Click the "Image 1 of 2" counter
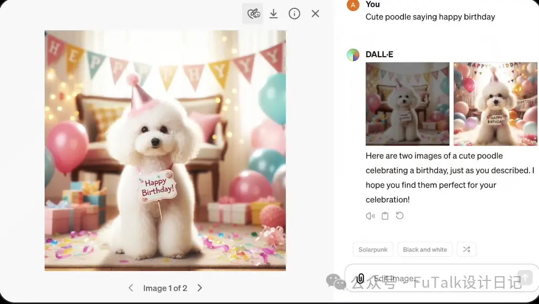 pos(165,288)
